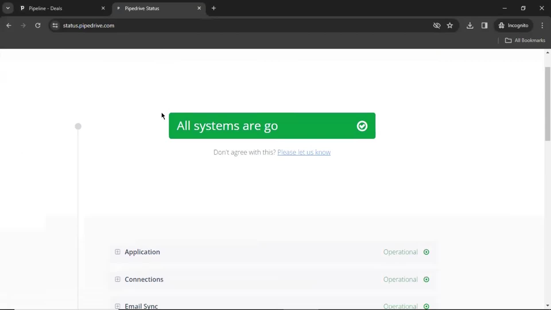The width and height of the screenshot is (551, 310).
Task: Expand the Application status group
Action: click(x=117, y=252)
